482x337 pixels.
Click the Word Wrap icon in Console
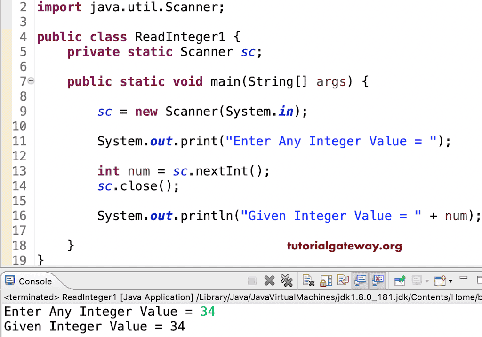[x=342, y=281]
